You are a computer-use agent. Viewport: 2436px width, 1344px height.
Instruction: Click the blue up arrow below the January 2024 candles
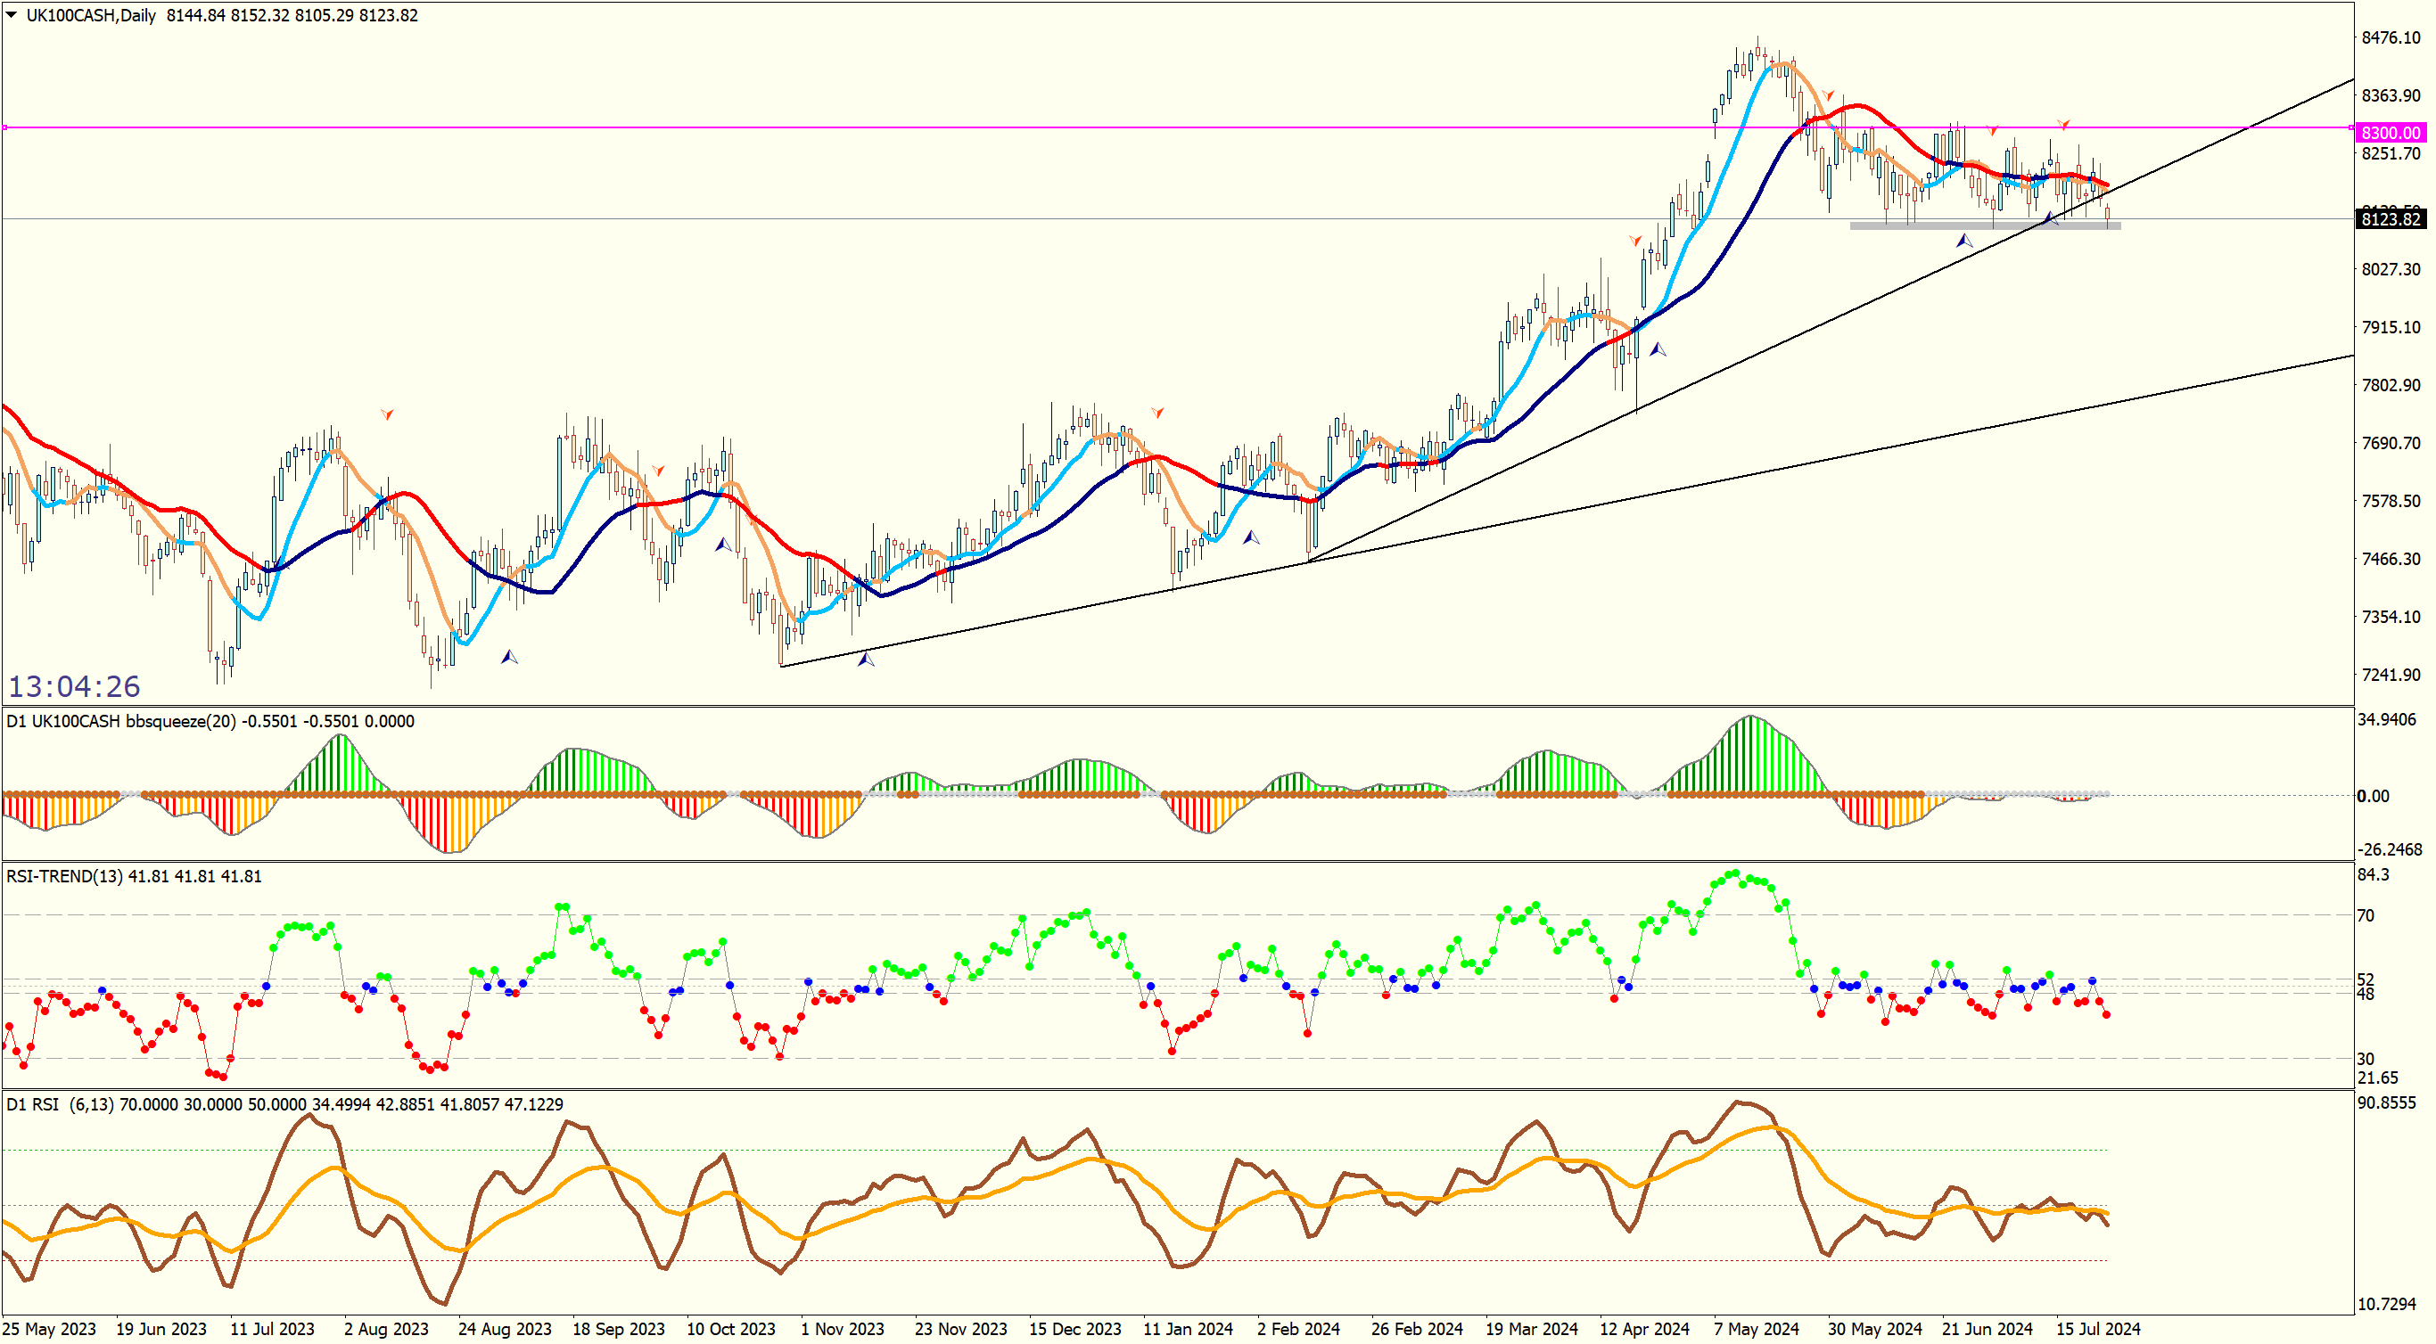coord(1250,537)
